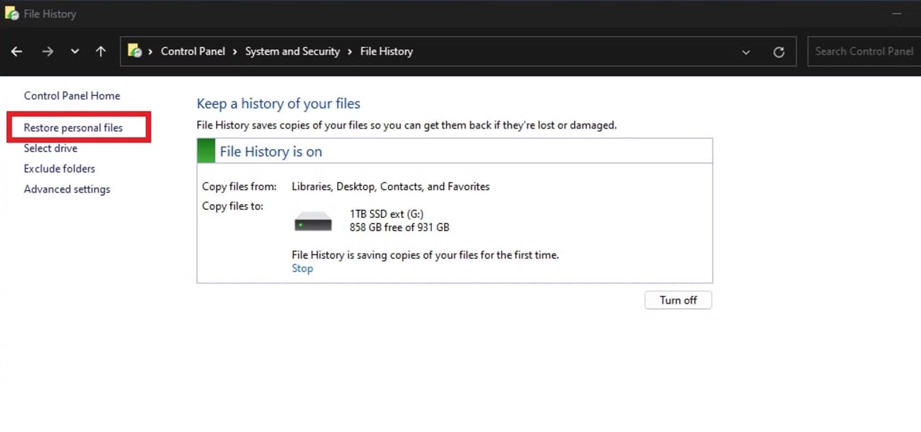
Task: Click the 1TB SSD drive icon
Action: click(x=313, y=221)
